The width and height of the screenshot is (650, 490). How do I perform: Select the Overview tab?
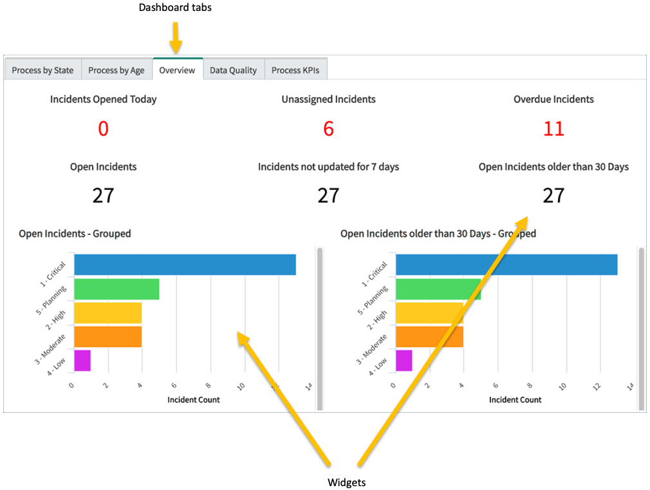[178, 70]
